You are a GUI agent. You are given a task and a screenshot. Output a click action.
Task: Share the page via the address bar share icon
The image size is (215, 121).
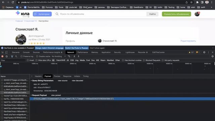click(x=186, y=2)
